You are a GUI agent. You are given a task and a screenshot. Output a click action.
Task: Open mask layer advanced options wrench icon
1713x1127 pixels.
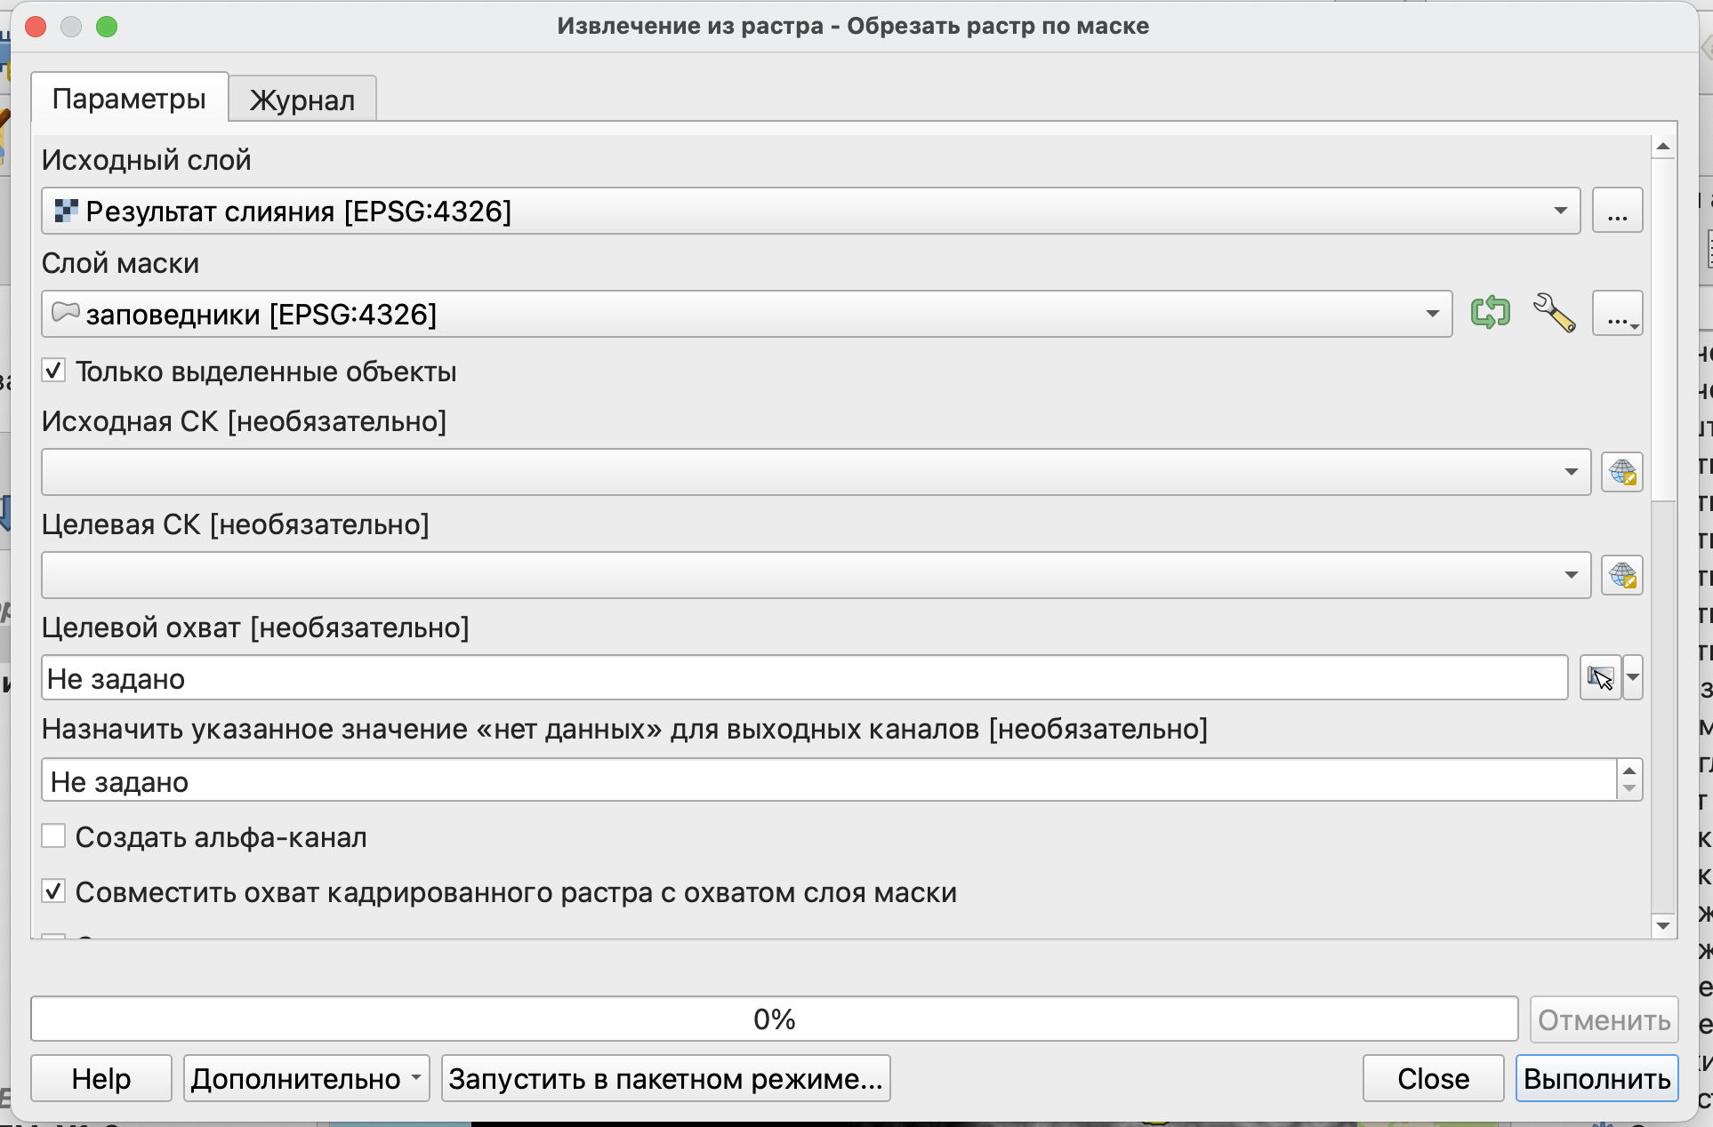[x=1554, y=313]
